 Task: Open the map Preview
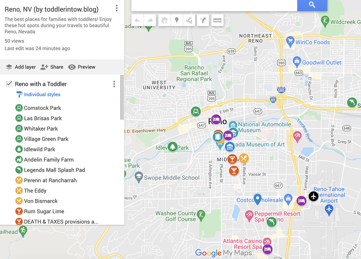point(82,67)
